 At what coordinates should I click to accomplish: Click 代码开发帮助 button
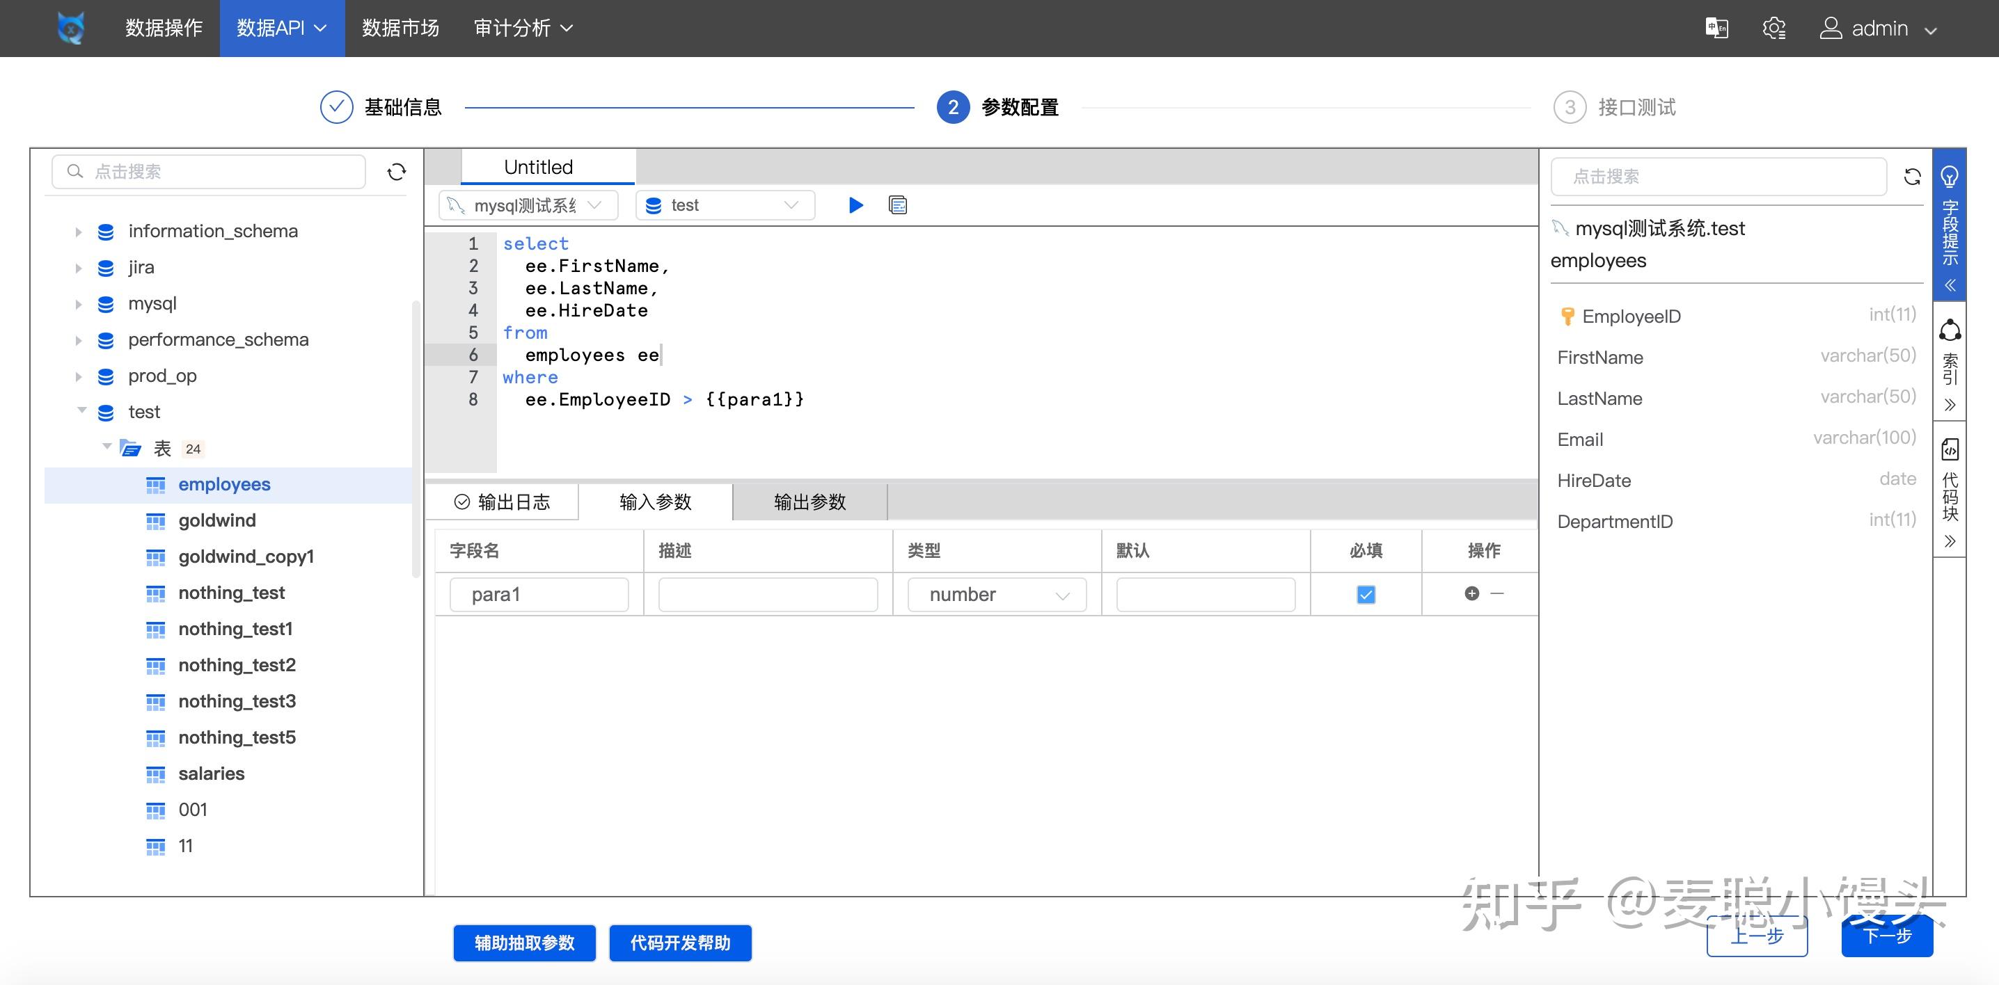(680, 943)
